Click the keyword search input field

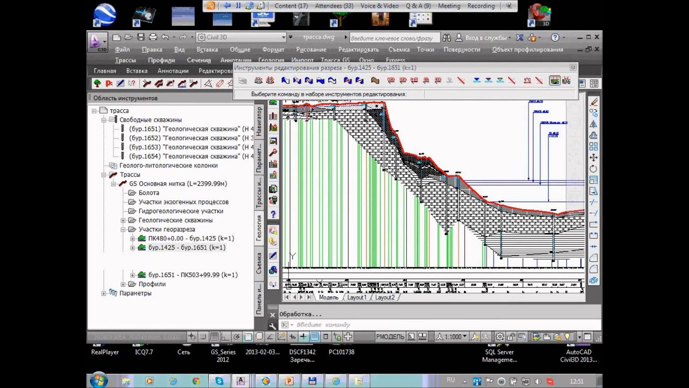click(x=395, y=38)
